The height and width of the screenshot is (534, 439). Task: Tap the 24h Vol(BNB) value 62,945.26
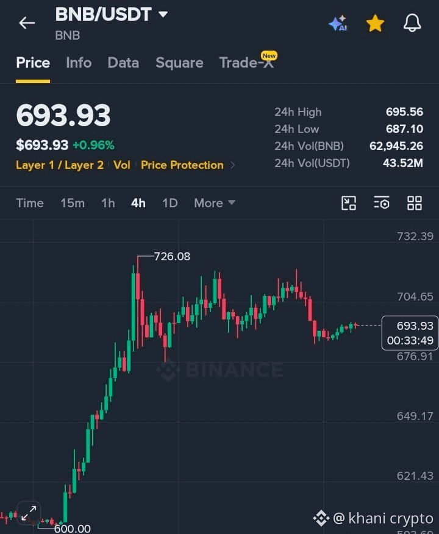396,146
